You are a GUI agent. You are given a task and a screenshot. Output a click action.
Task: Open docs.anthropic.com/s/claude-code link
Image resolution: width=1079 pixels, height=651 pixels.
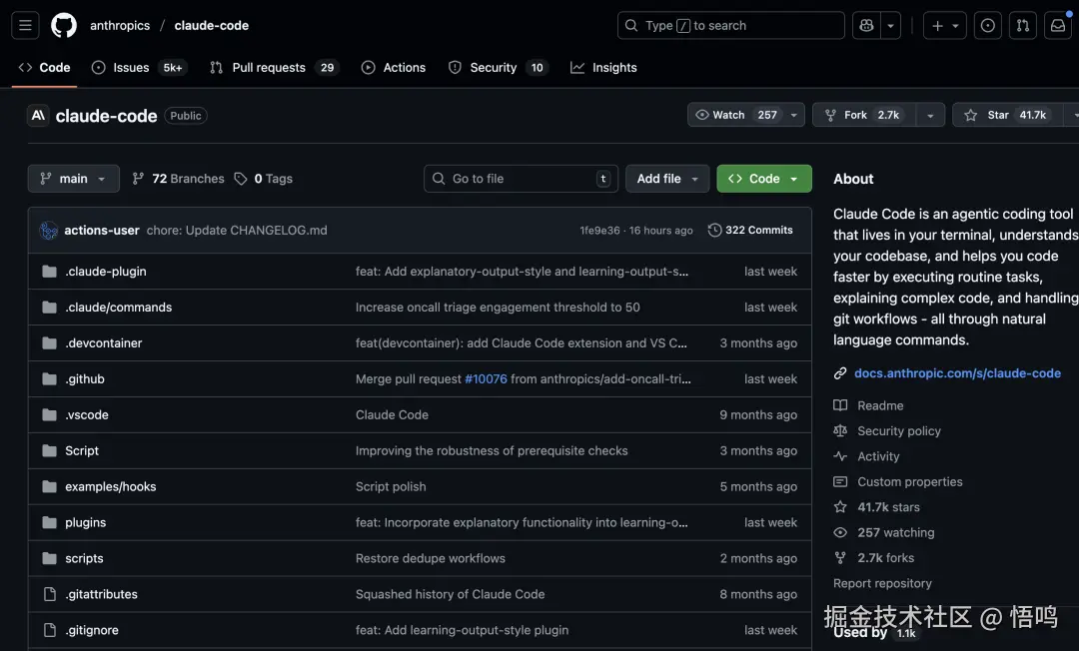[x=957, y=373]
